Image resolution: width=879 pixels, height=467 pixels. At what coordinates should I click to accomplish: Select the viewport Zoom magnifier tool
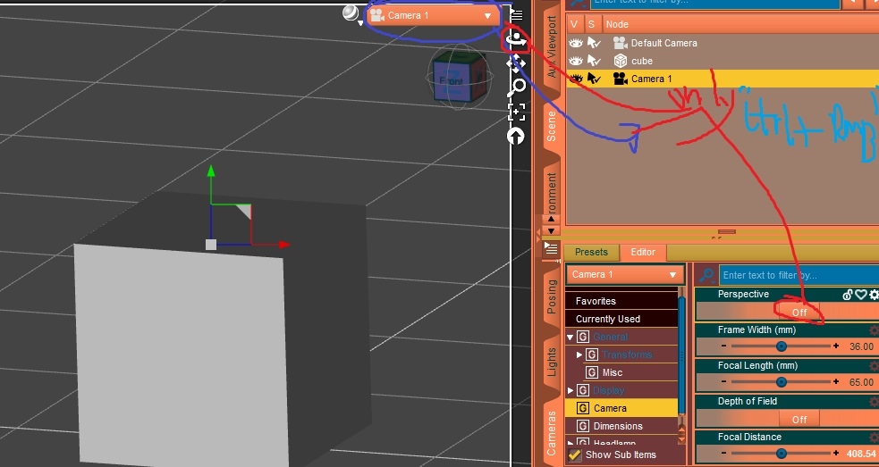tap(516, 87)
